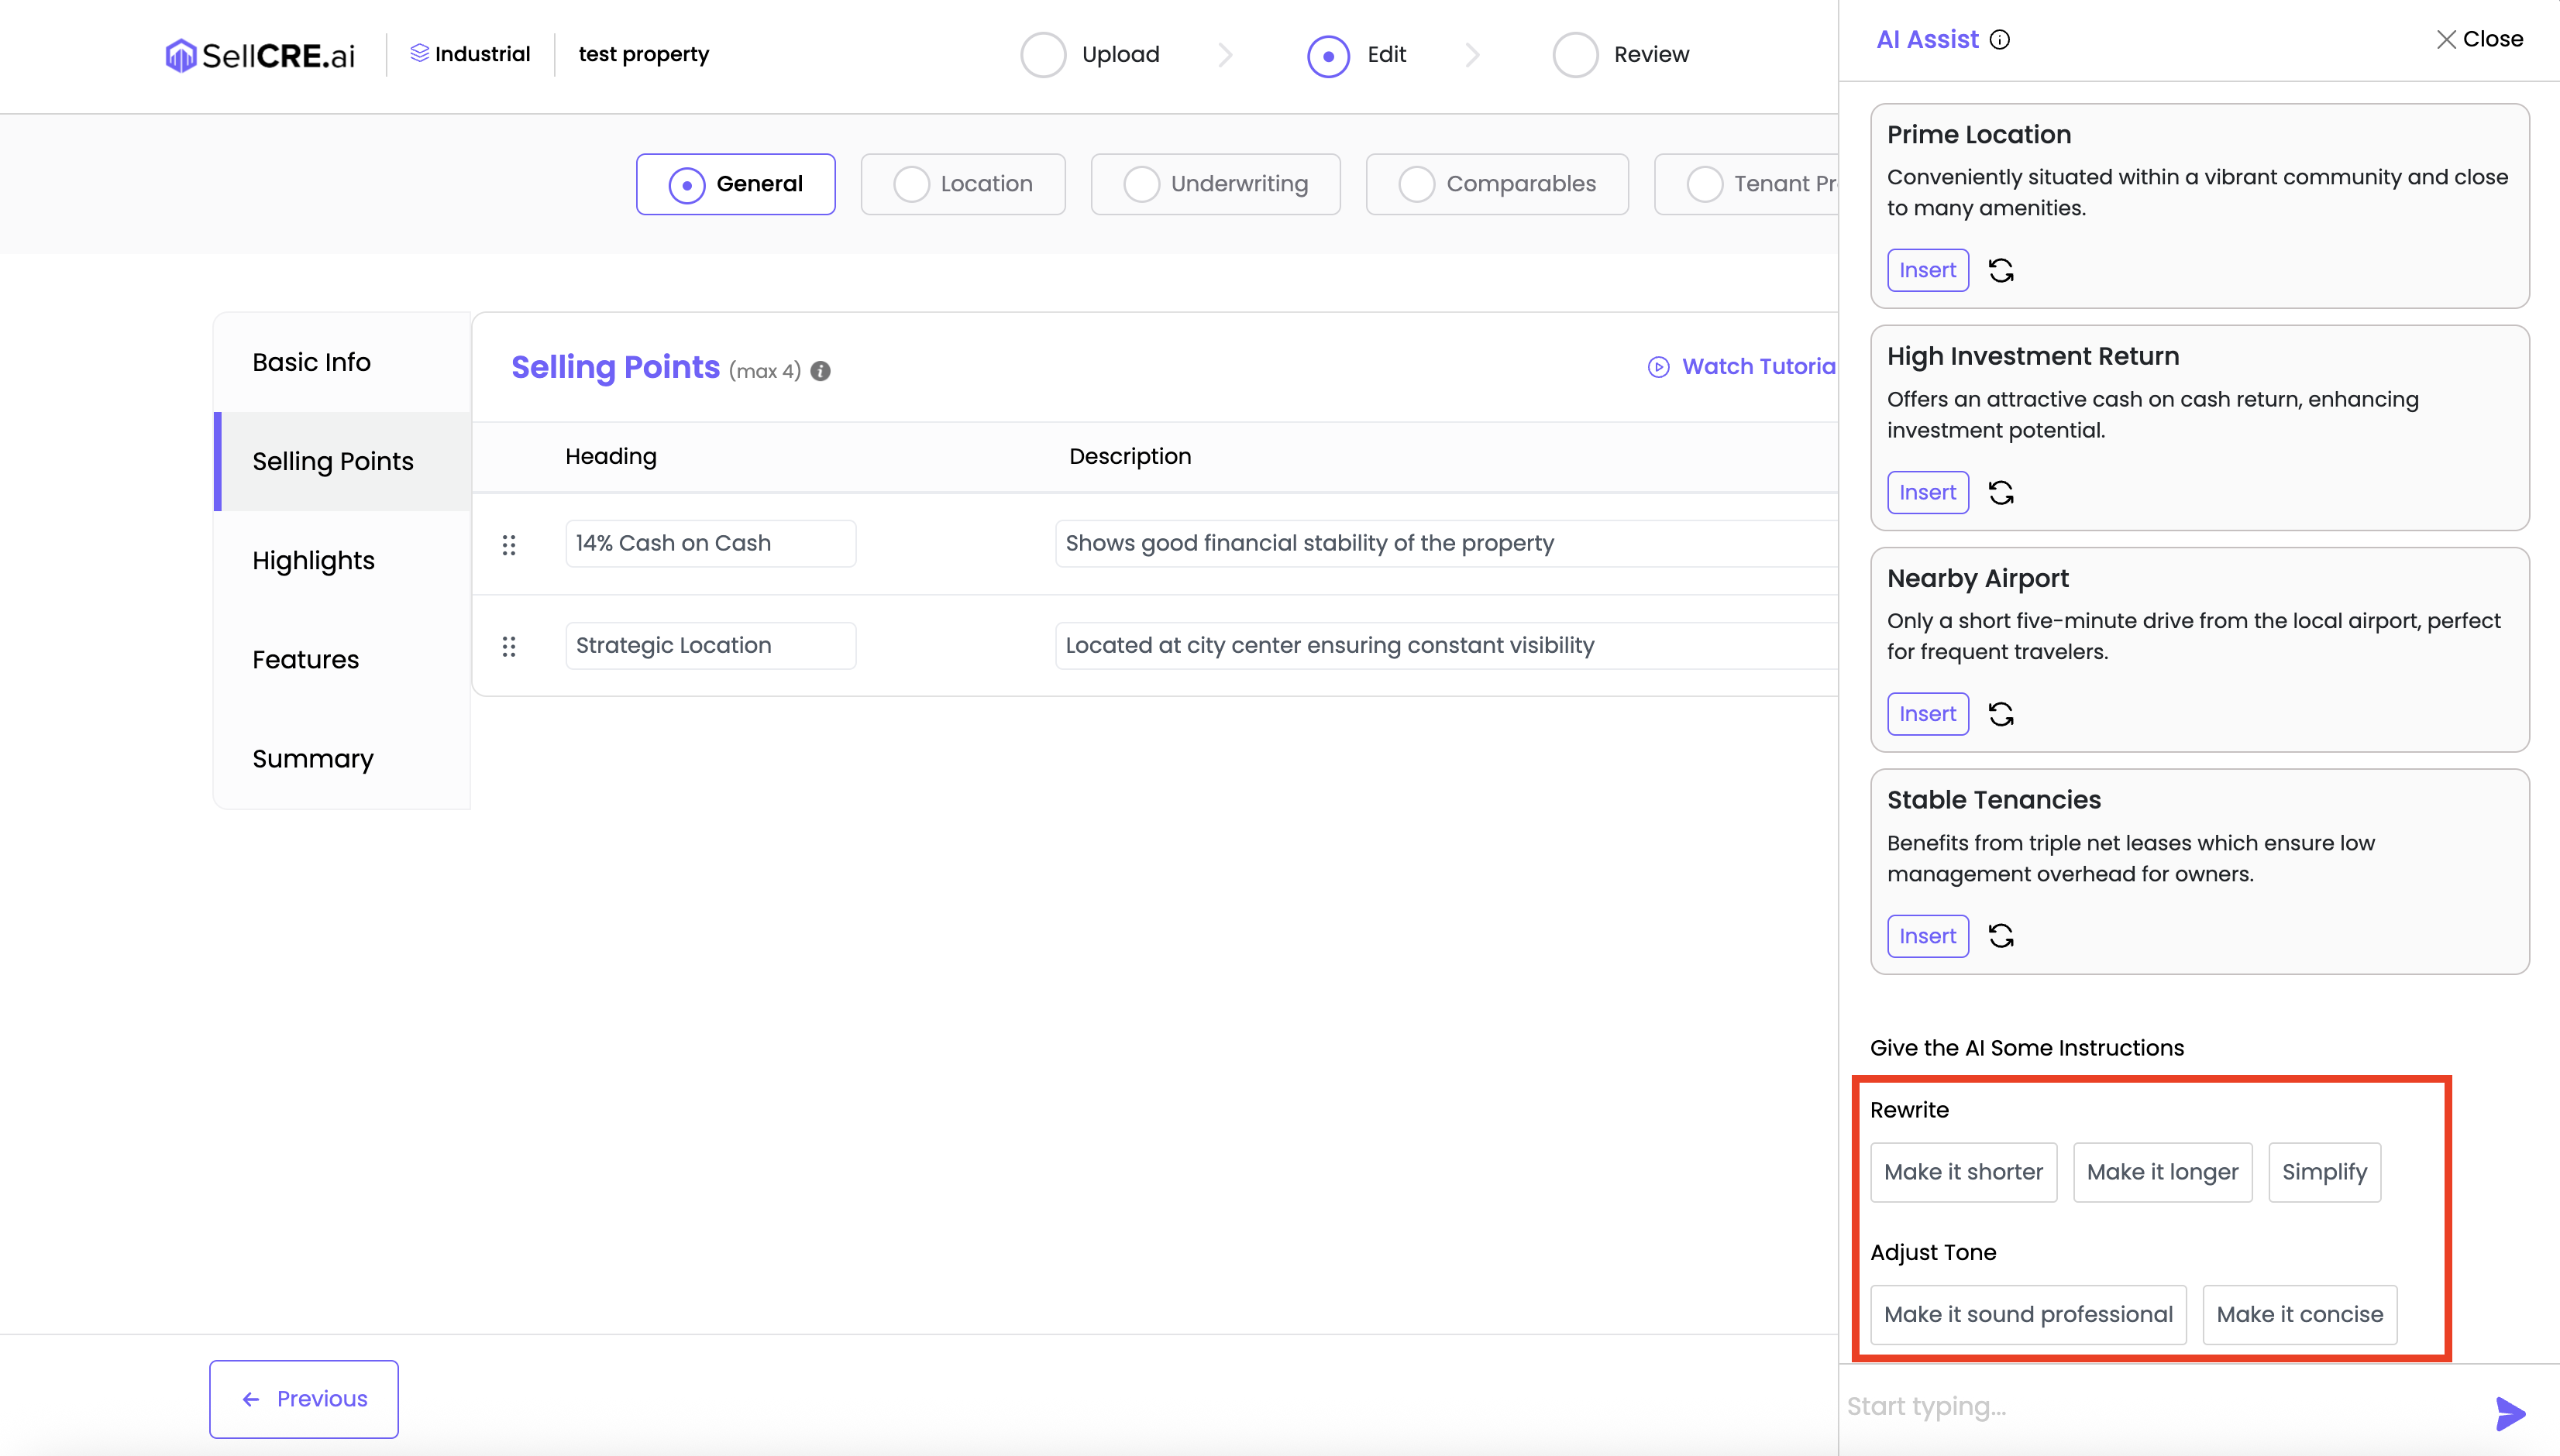Viewport: 2560px width, 1456px height.
Task: Regenerate the Prime Location suggestion
Action: pyautogui.click(x=2001, y=270)
